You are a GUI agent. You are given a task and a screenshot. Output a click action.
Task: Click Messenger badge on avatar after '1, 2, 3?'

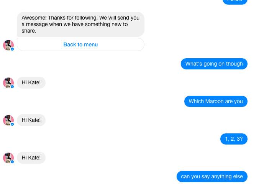(12, 162)
